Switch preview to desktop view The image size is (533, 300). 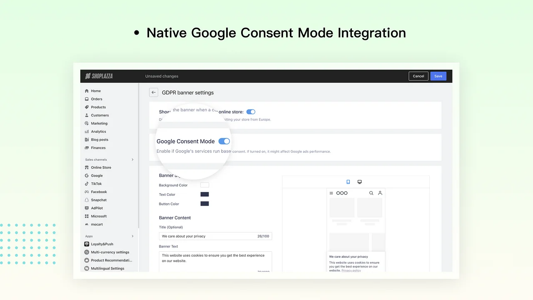[x=359, y=182]
